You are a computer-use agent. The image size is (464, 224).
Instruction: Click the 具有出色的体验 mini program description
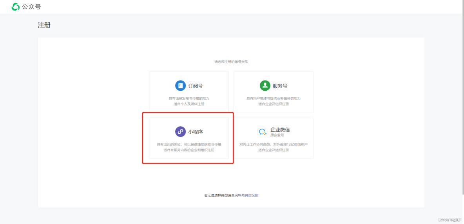(x=189, y=144)
